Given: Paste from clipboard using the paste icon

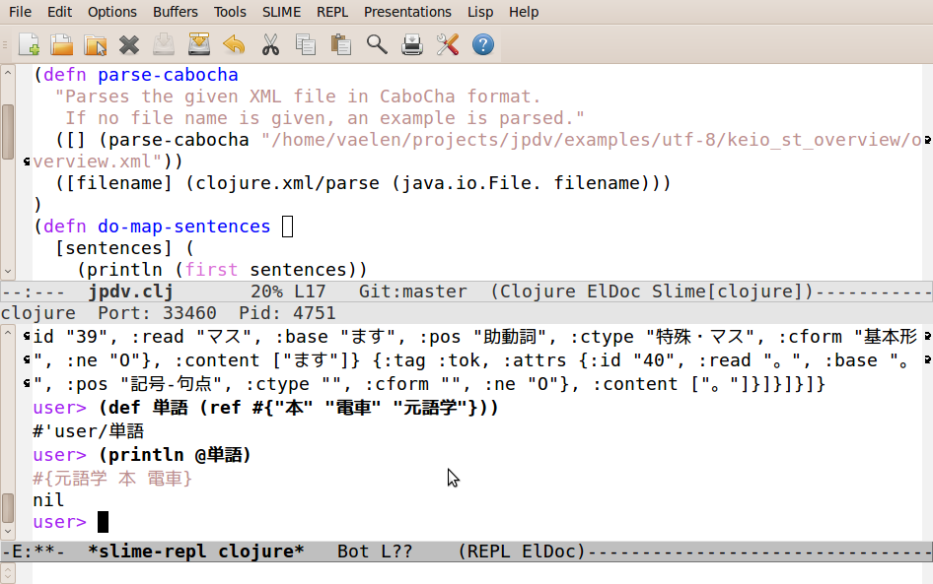Looking at the screenshot, I should [339, 44].
